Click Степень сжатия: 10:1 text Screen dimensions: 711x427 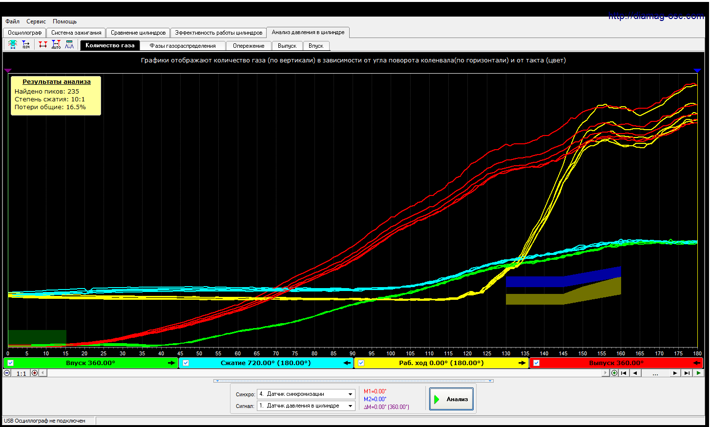pyautogui.click(x=50, y=99)
